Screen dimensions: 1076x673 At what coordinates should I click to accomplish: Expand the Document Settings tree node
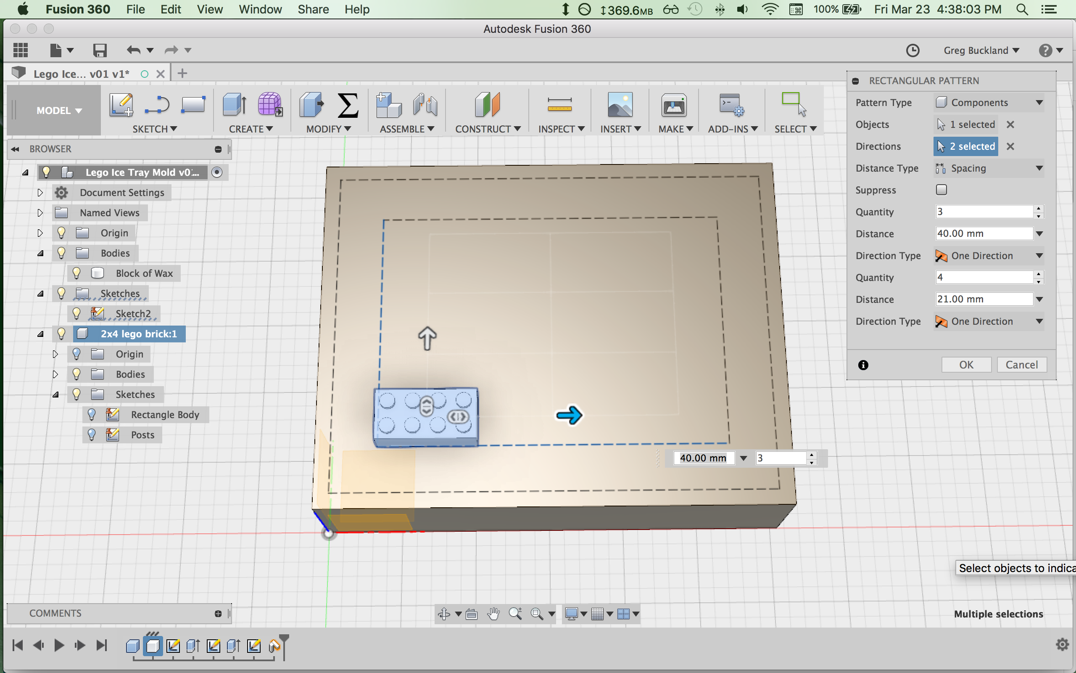(x=40, y=193)
